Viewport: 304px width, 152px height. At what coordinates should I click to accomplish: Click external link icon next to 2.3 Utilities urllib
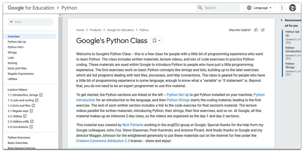coord(32,121)
